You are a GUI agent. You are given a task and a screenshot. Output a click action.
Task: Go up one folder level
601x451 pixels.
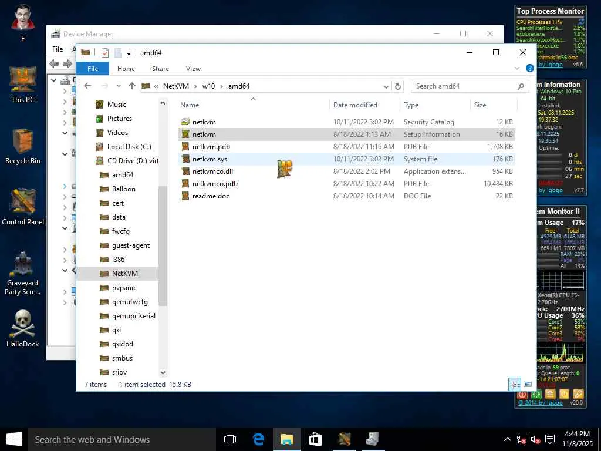point(132,86)
